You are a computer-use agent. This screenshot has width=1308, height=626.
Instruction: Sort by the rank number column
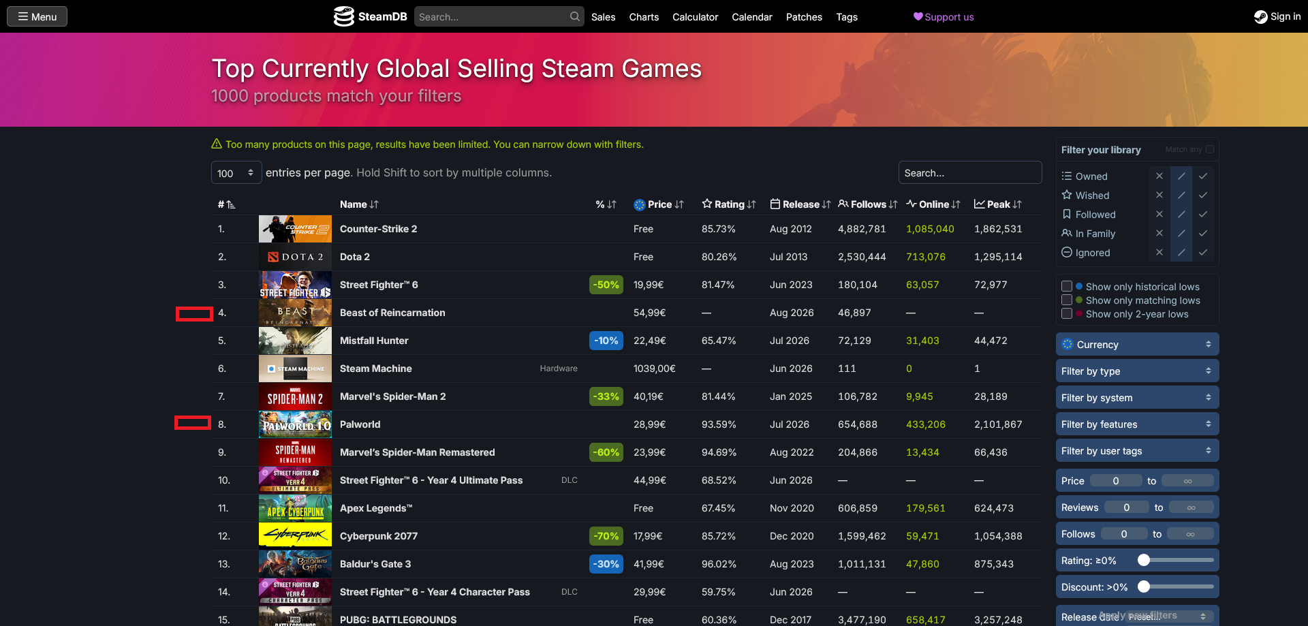tap(226, 204)
